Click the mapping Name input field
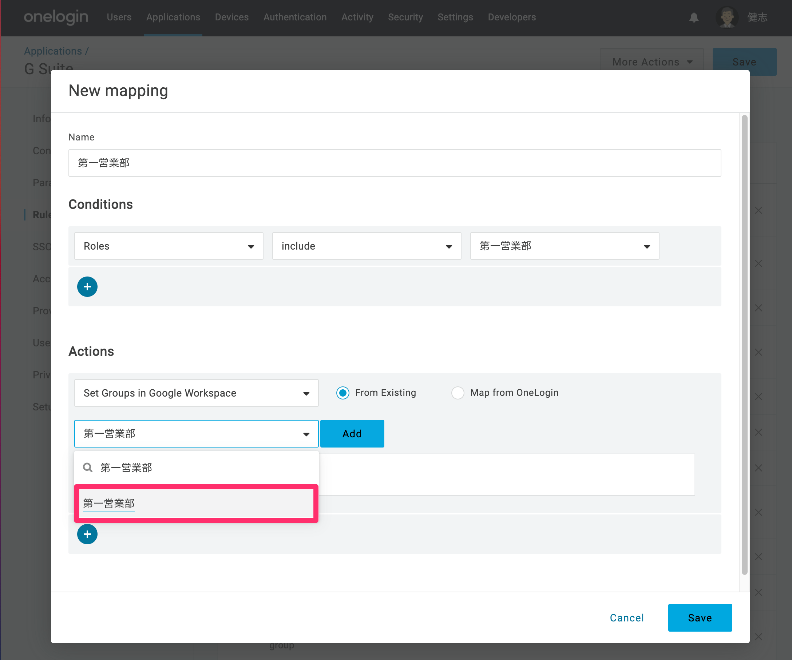 click(x=395, y=163)
